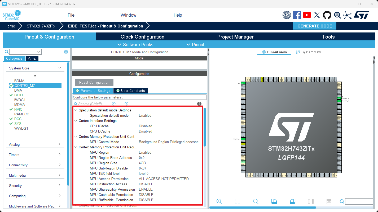Collapse the Speculation default mode Settings group
This screenshot has width=378, height=212.
[x=76, y=110]
